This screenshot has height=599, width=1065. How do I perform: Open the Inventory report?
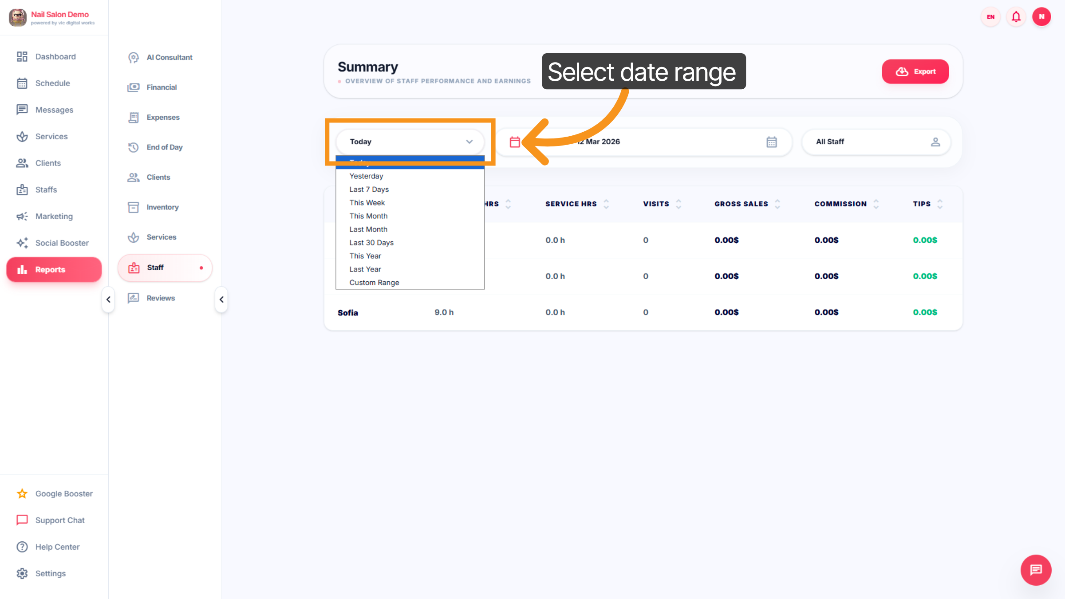[162, 207]
